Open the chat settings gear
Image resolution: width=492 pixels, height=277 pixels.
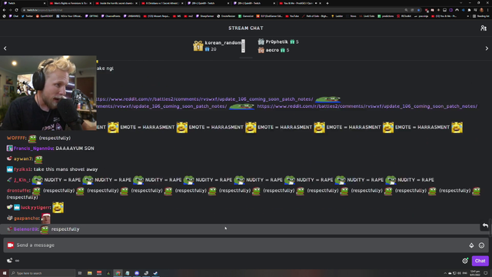pyautogui.click(x=465, y=261)
